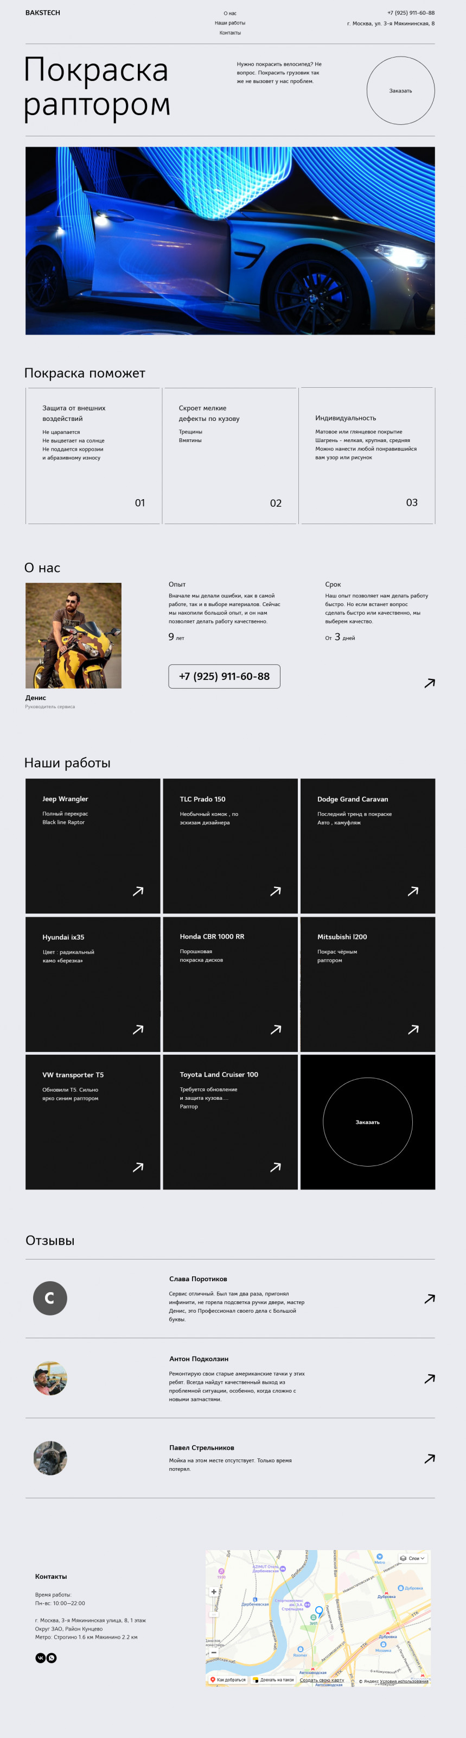
Task: Click the arrow on Toyota Land Cruiser 100 card
Action: pos(276,1167)
